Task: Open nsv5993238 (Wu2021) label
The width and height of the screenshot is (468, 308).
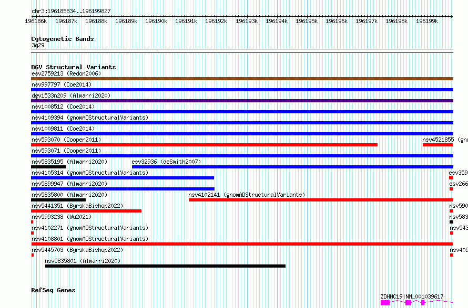Action: click(62, 217)
